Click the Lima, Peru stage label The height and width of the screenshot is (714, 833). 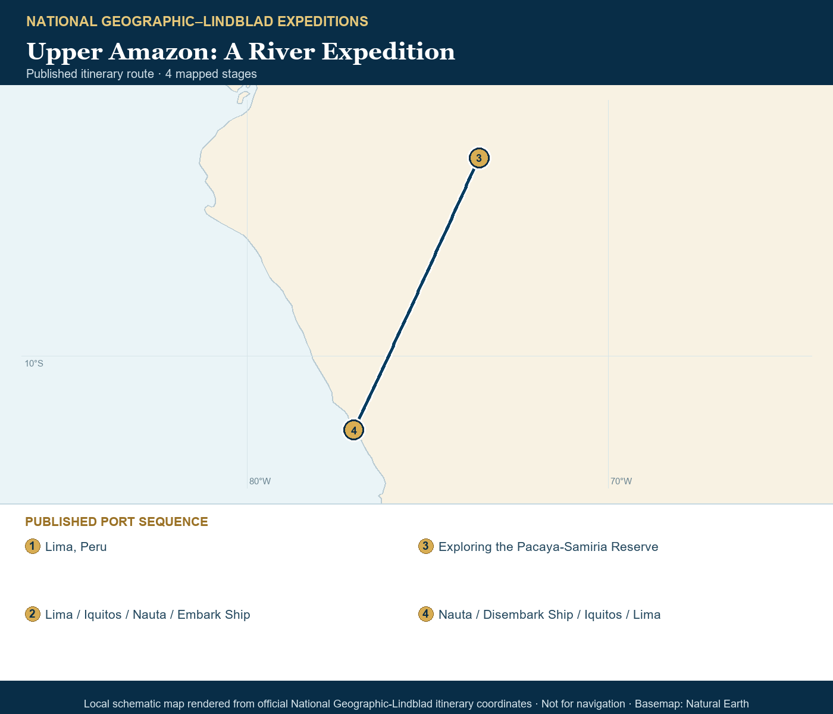[76, 547]
